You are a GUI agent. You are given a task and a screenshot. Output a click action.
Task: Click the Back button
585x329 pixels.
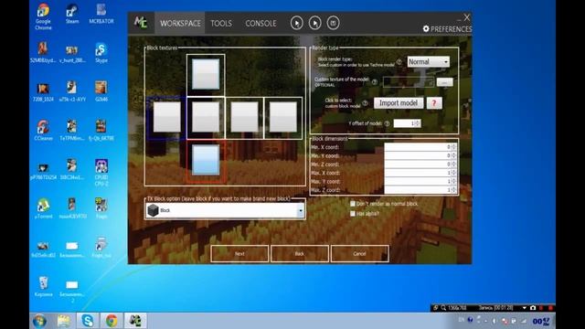click(300, 254)
